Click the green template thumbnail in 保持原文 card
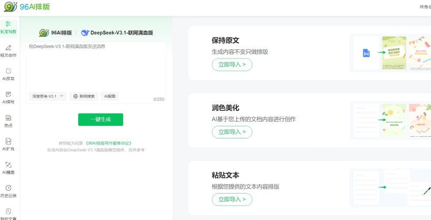 (x=394, y=53)
